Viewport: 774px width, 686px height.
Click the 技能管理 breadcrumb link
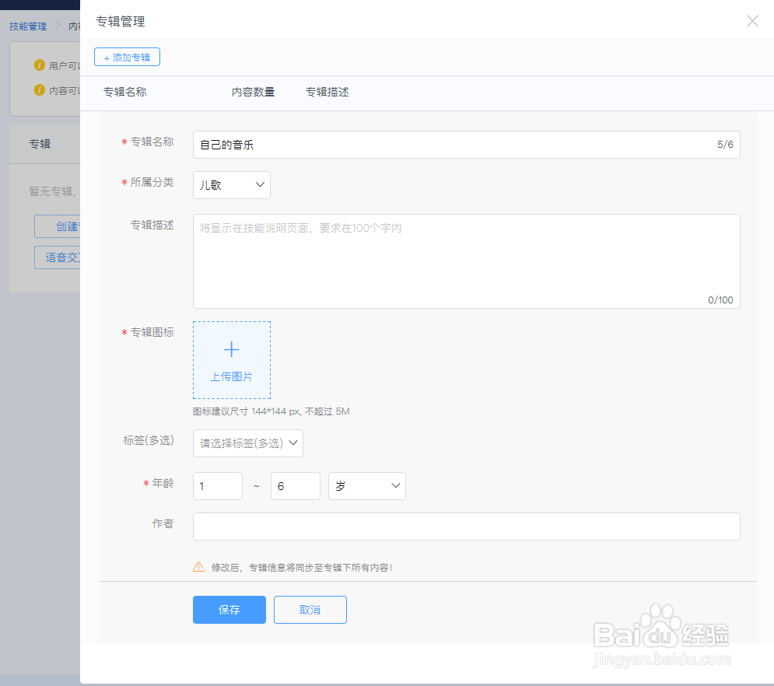26,26
